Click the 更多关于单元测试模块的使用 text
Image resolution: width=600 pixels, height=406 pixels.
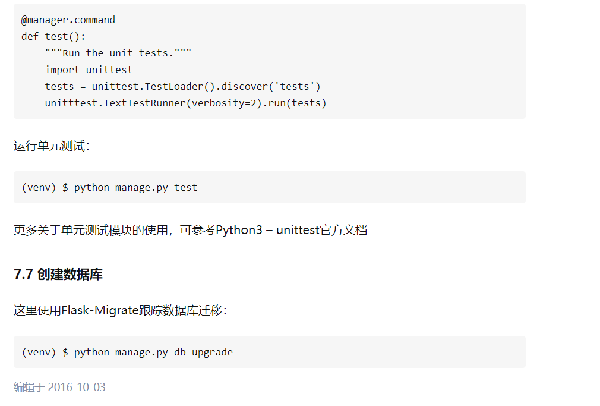click(x=91, y=230)
